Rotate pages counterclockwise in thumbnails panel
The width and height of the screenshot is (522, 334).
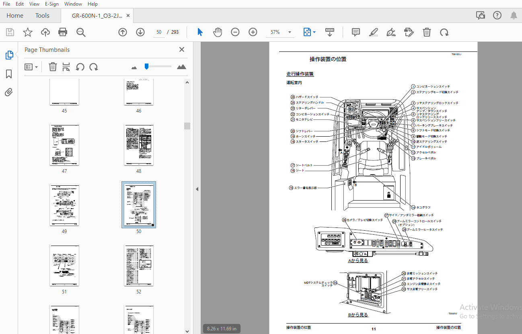80,67
